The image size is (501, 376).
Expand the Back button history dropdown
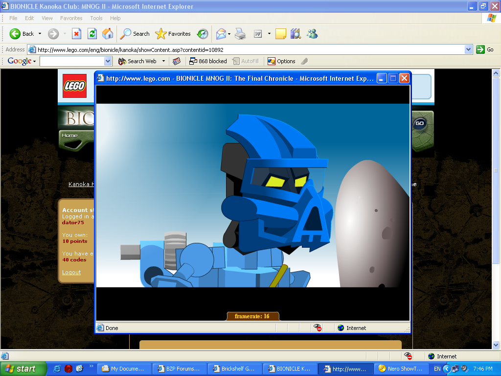(40, 34)
